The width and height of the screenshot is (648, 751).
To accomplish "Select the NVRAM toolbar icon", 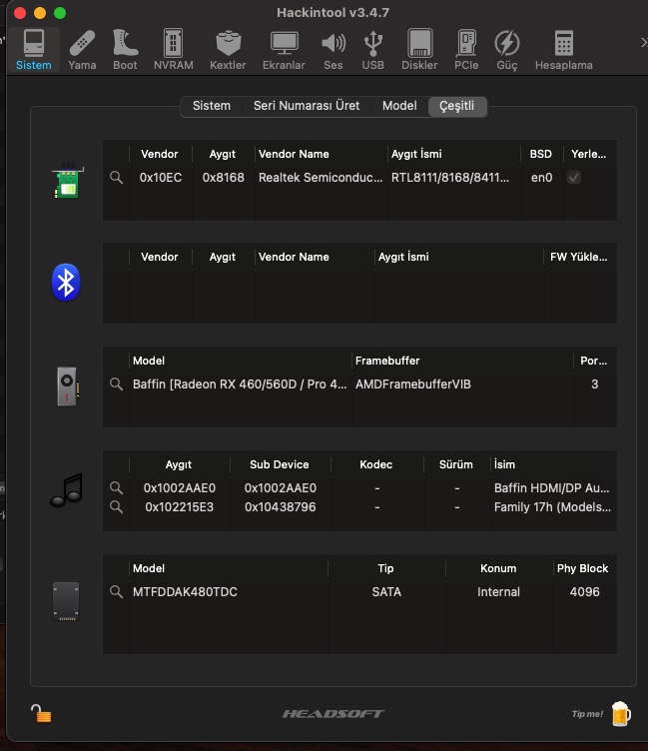I will [x=174, y=49].
